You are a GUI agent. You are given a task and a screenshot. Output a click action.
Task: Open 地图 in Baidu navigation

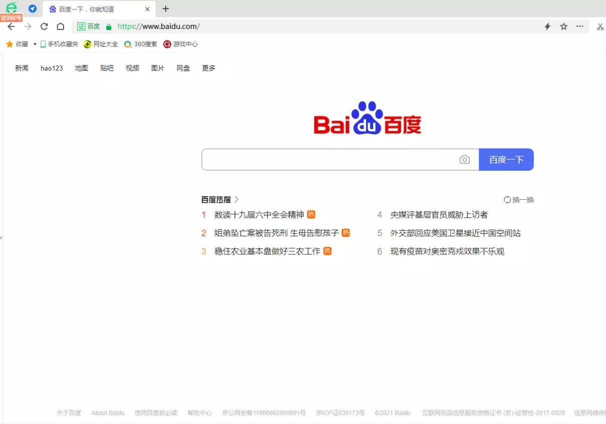point(82,68)
